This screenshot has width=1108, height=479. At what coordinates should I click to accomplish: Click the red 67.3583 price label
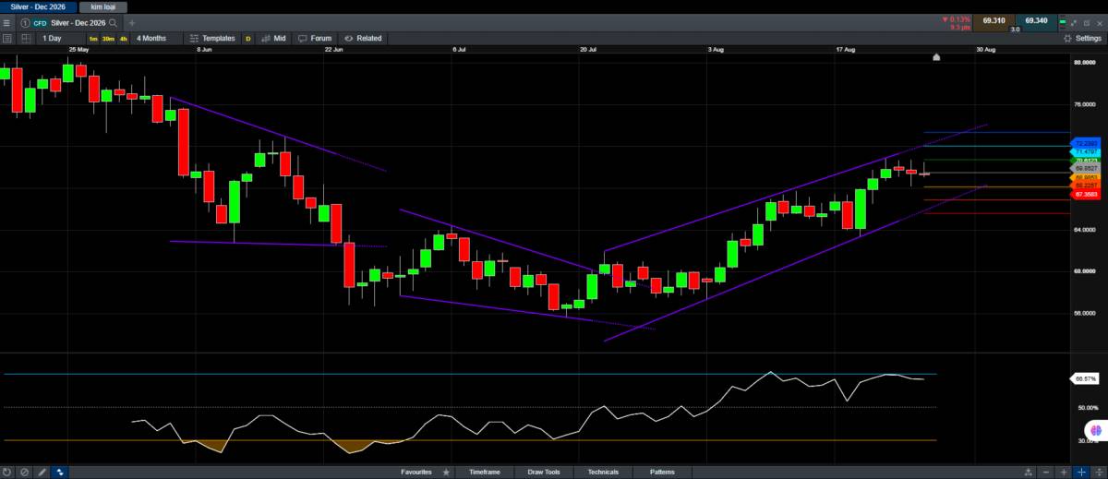coord(1085,195)
